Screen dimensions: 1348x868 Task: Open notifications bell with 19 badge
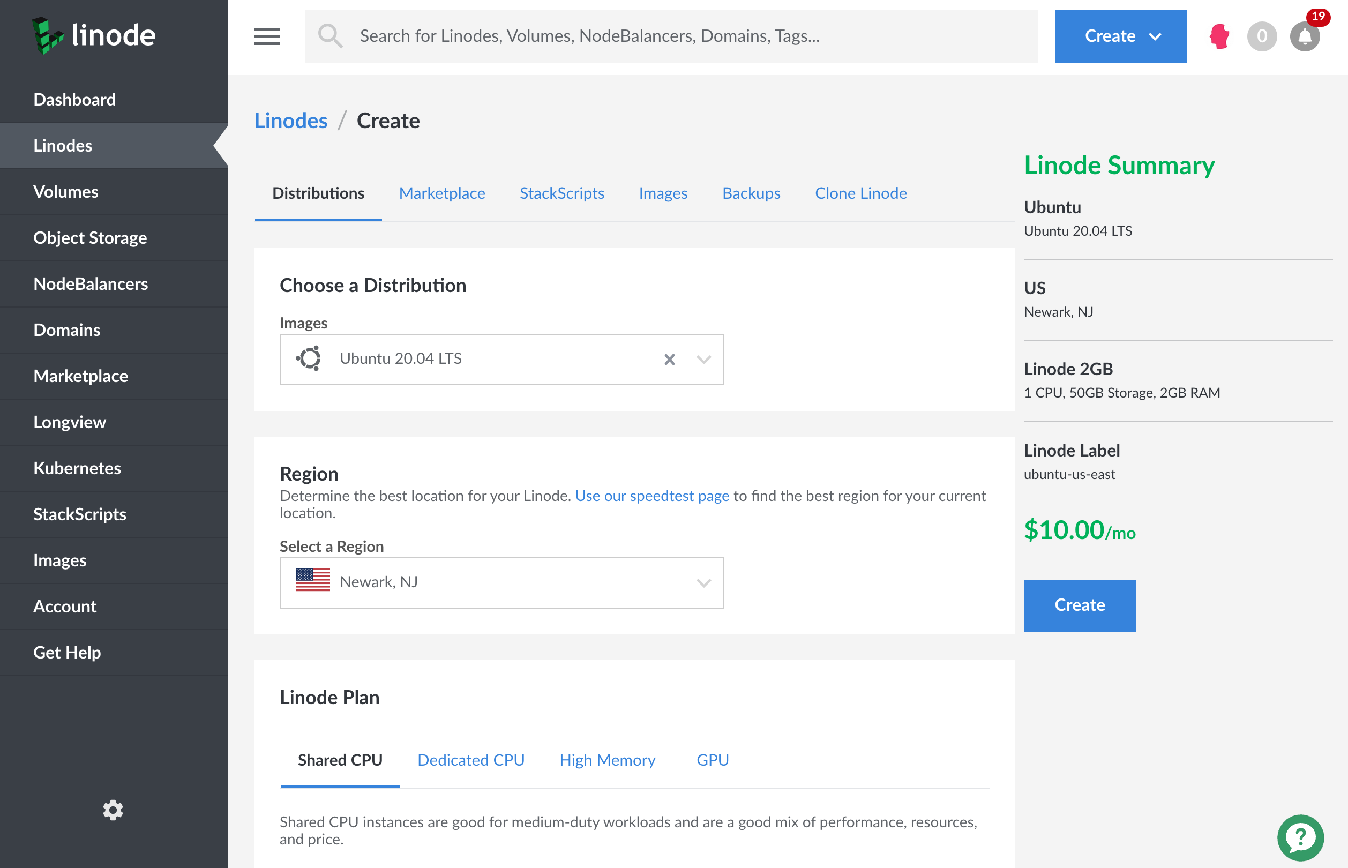point(1305,36)
